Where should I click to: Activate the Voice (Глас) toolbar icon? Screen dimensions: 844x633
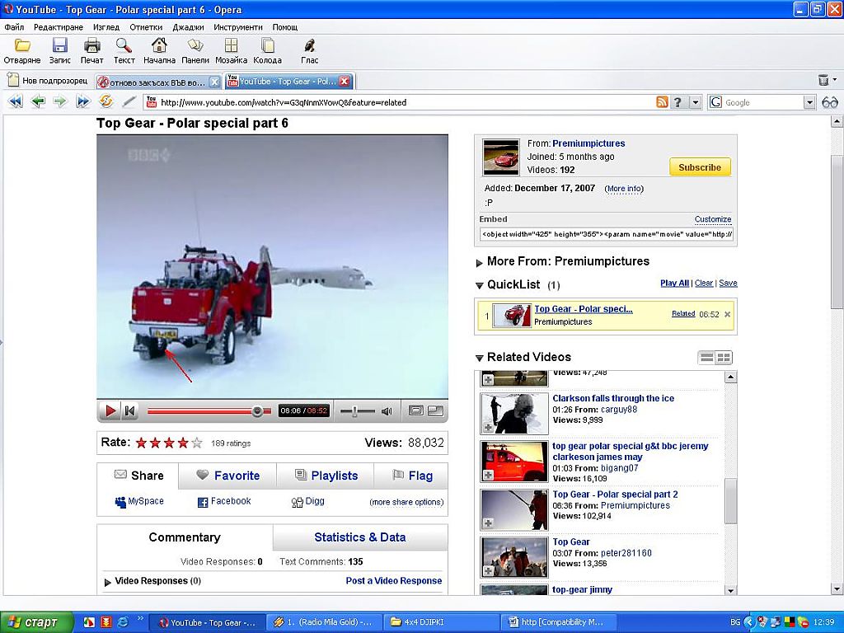coord(310,46)
